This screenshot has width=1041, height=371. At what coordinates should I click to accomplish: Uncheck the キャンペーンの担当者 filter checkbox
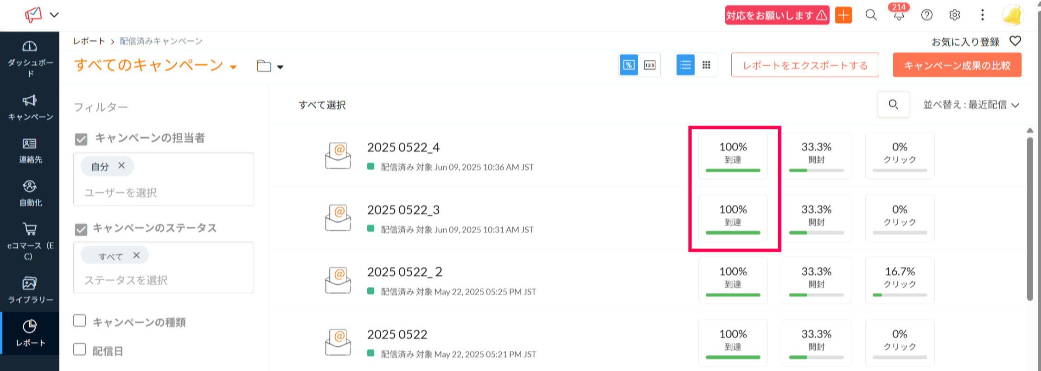coord(81,139)
